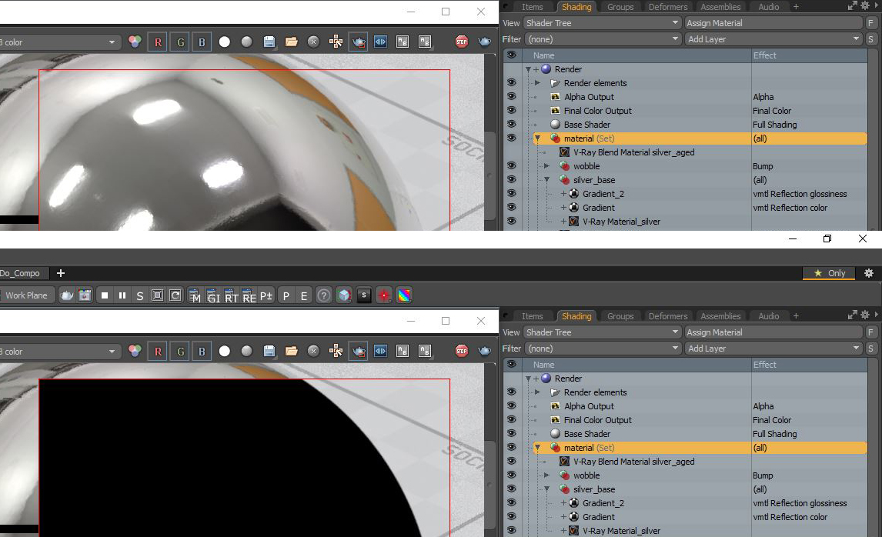Viewport: 882px width, 537px height.
Task: Open color channel dropdown above the silver sphere render
Action: 59,42
